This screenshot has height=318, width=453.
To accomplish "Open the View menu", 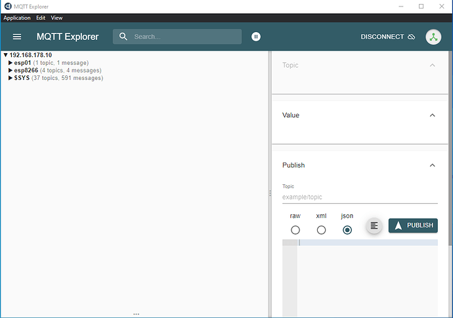I will click(x=56, y=18).
